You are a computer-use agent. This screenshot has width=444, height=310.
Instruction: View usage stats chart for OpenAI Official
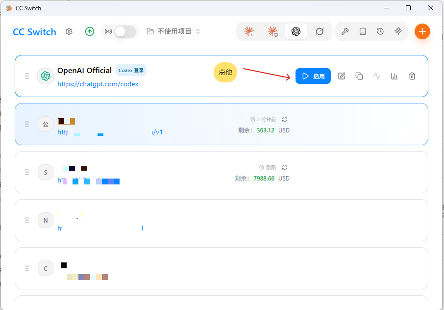point(394,76)
